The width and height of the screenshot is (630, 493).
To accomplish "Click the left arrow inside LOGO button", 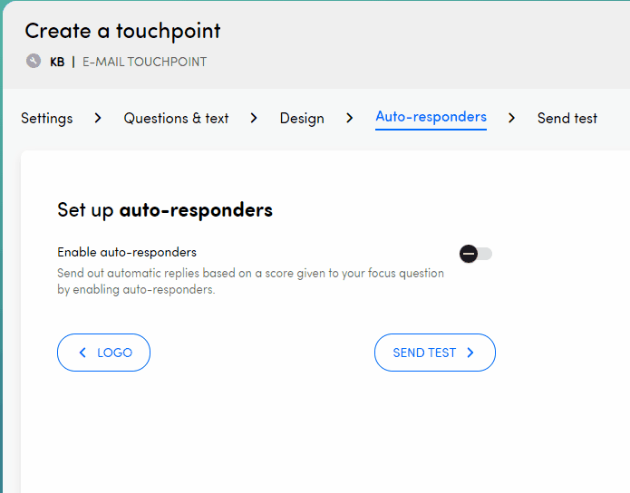I will [82, 353].
